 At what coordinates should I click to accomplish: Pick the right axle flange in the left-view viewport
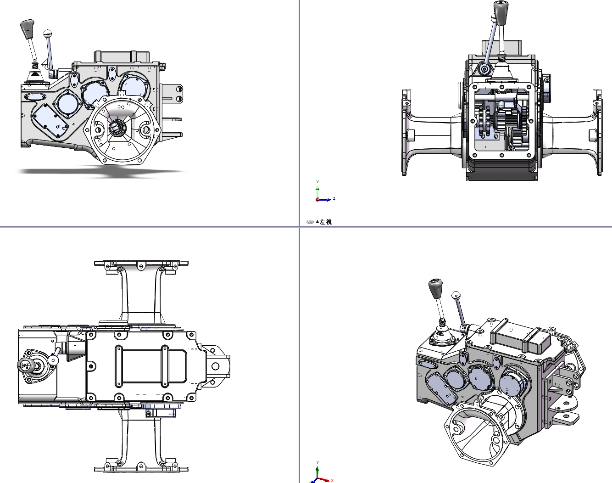[x=598, y=132]
